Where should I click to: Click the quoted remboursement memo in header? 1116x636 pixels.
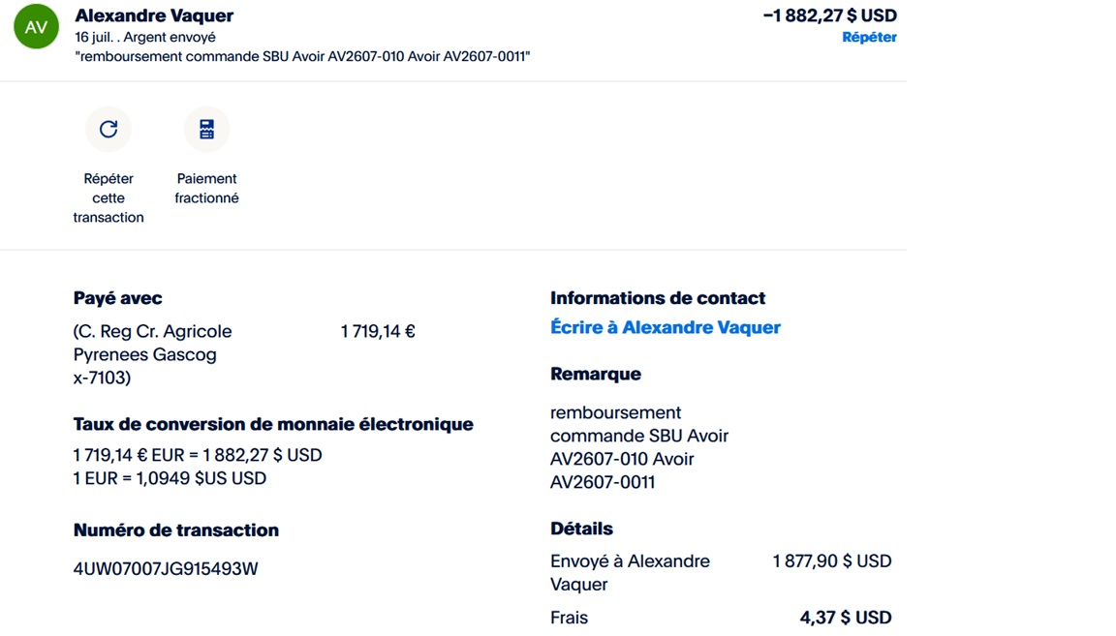pos(302,56)
